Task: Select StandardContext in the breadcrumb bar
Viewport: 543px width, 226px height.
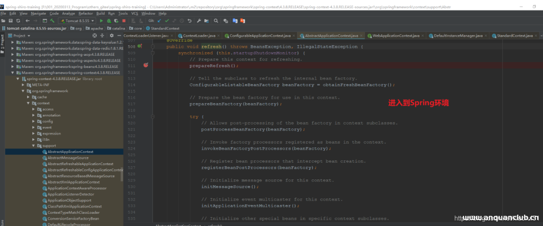Action: (165, 28)
